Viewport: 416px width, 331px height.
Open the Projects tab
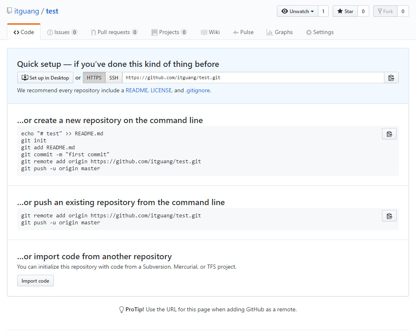click(x=169, y=32)
